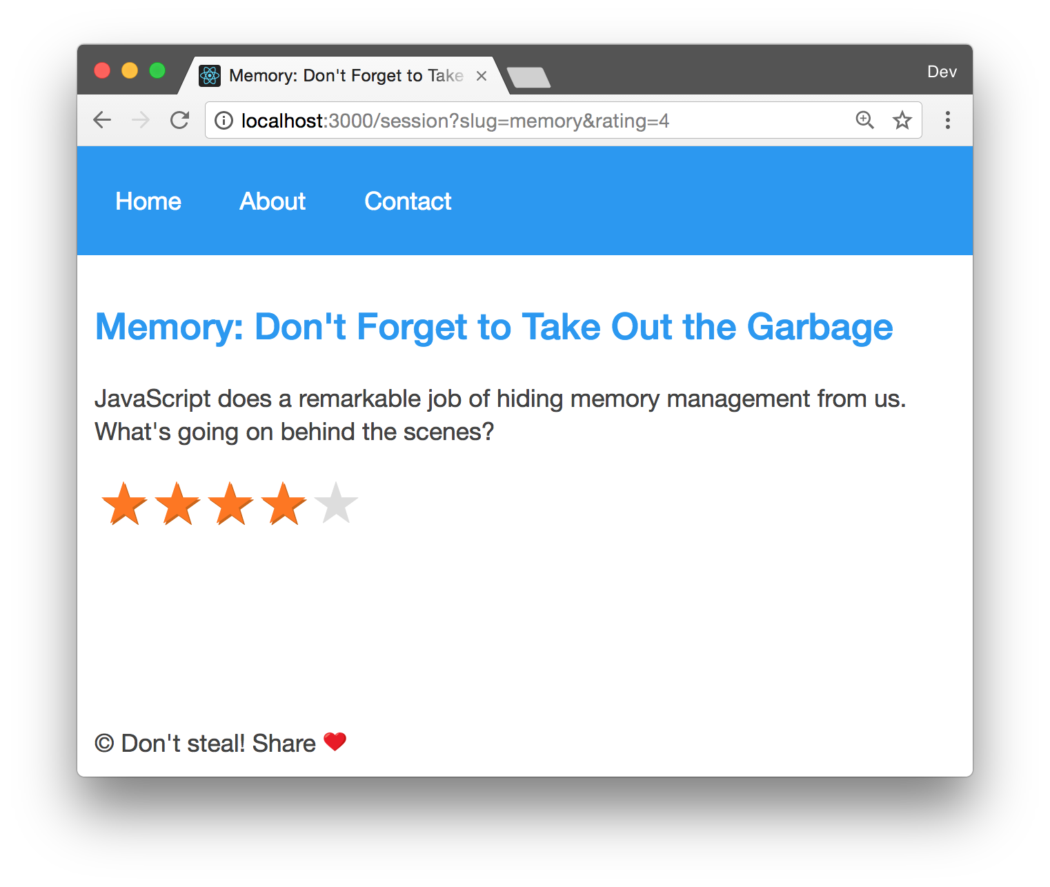Click the back navigation arrow
The image size is (1050, 887).
click(x=101, y=119)
